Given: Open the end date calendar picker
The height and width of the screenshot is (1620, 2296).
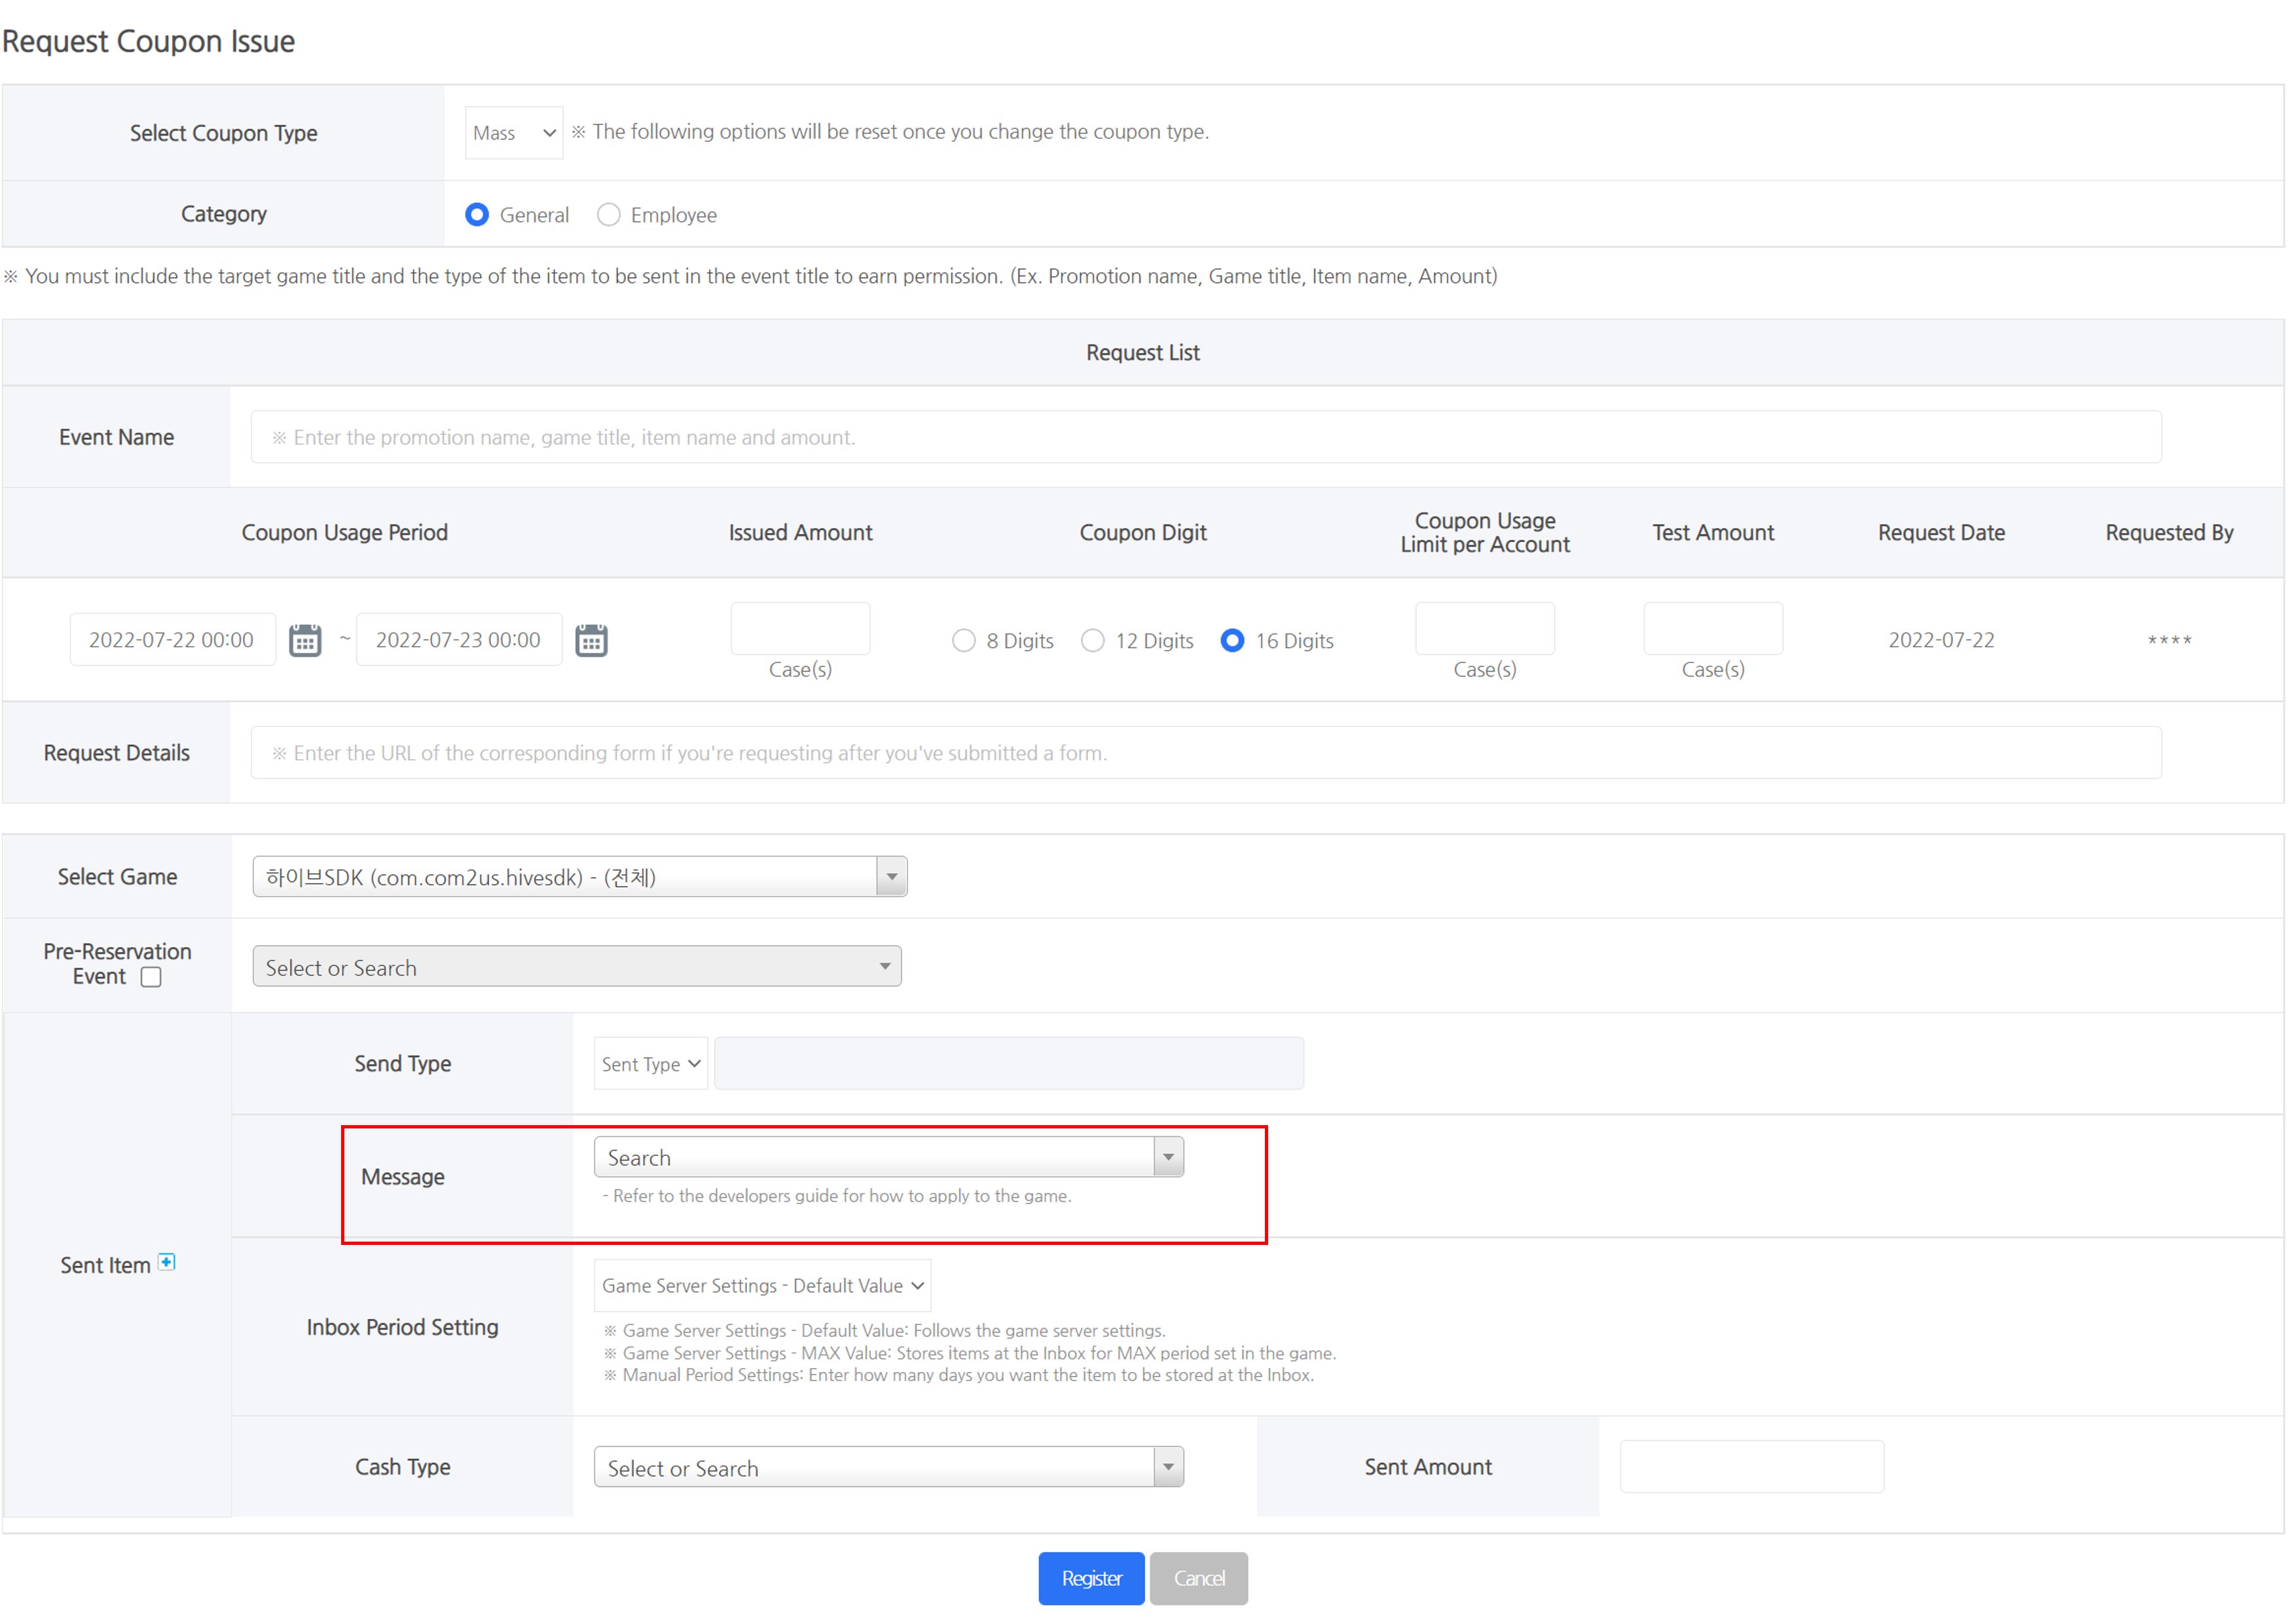Looking at the screenshot, I should tap(591, 640).
